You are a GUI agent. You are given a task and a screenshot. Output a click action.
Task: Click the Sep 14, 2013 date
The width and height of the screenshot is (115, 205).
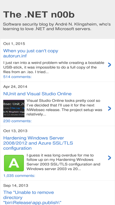(16, 185)
